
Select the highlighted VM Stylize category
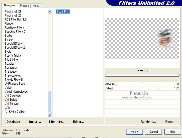point(11,100)
